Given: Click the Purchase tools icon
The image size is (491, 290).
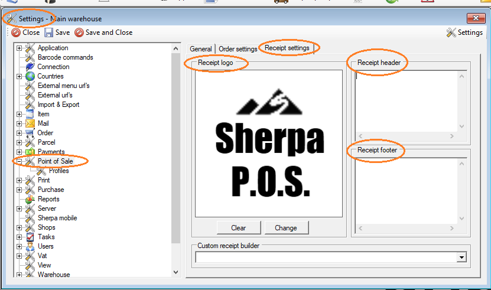Looking at the screenshot, I should coord(30,190).
